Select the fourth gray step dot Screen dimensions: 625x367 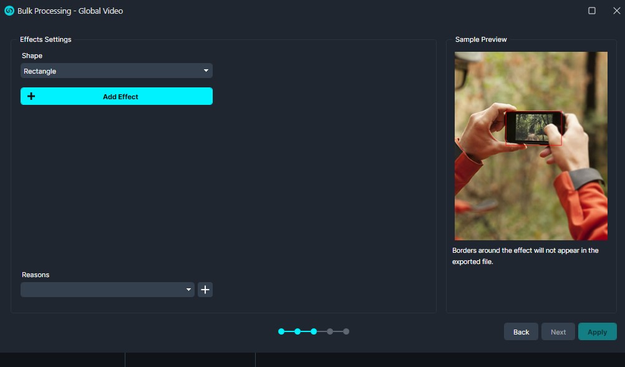[x=330, y=331]
